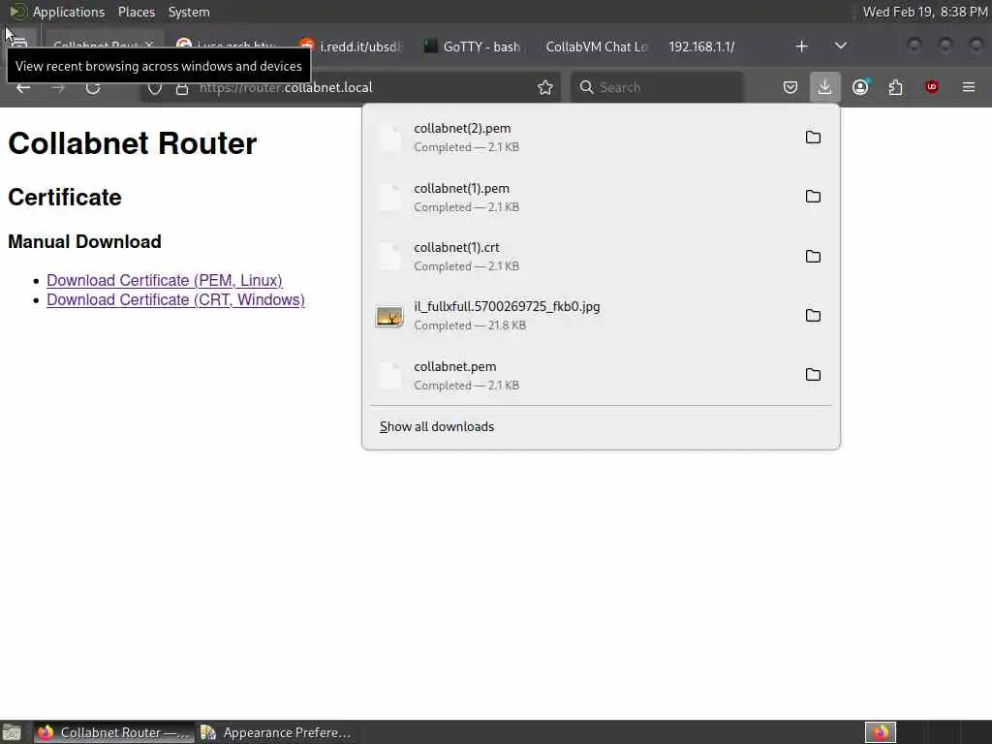Switch to Appearance Preferences taskbar window
Image resolution: width=992 pixels, height=744 pixels.
coord(276,732)
